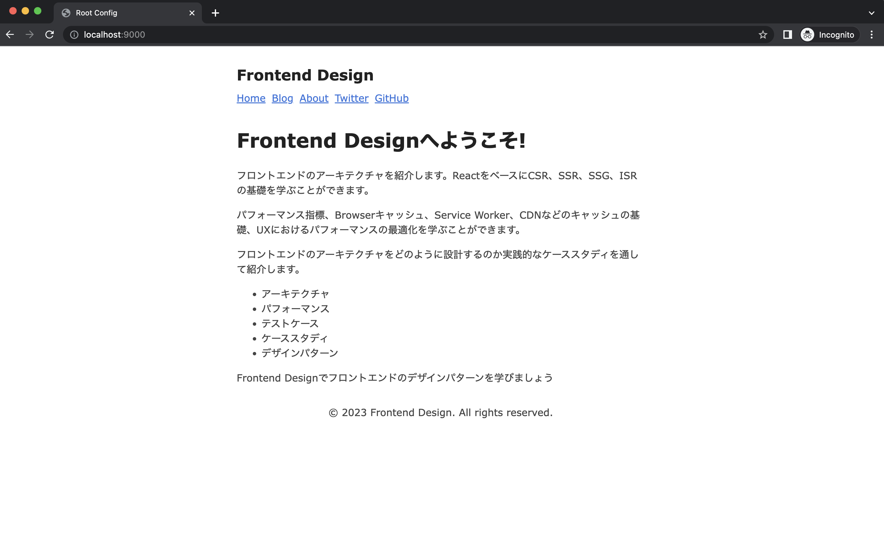
Task: Open a new tab with plus button
Action: pyautogui.click(x=215, y=13)
